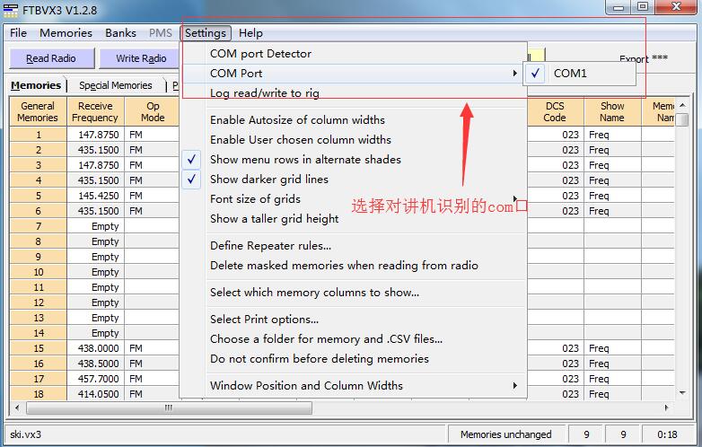Viewport: 702px width, 447px height.
Task: Switch to the Special Memories tab
Action: [115, 85]
